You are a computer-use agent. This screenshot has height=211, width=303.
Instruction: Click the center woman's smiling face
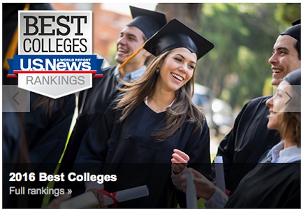click(x=177, y=69)
